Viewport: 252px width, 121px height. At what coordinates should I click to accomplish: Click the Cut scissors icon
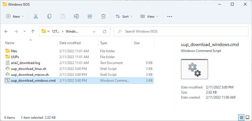(x=36, y=17)
